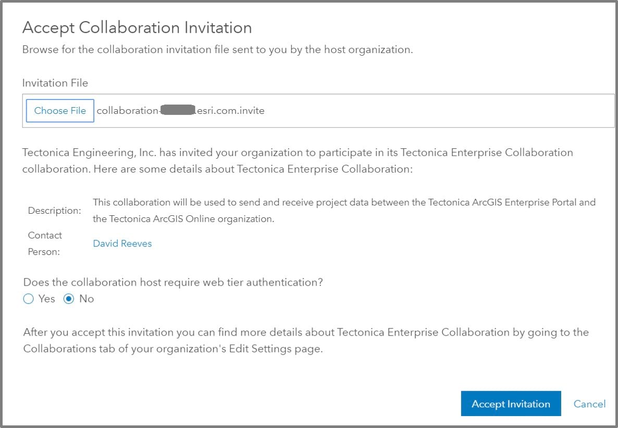The image size is (618, 428).
Task: Mark Yes radio under authentication question
Action: [29, 299]
